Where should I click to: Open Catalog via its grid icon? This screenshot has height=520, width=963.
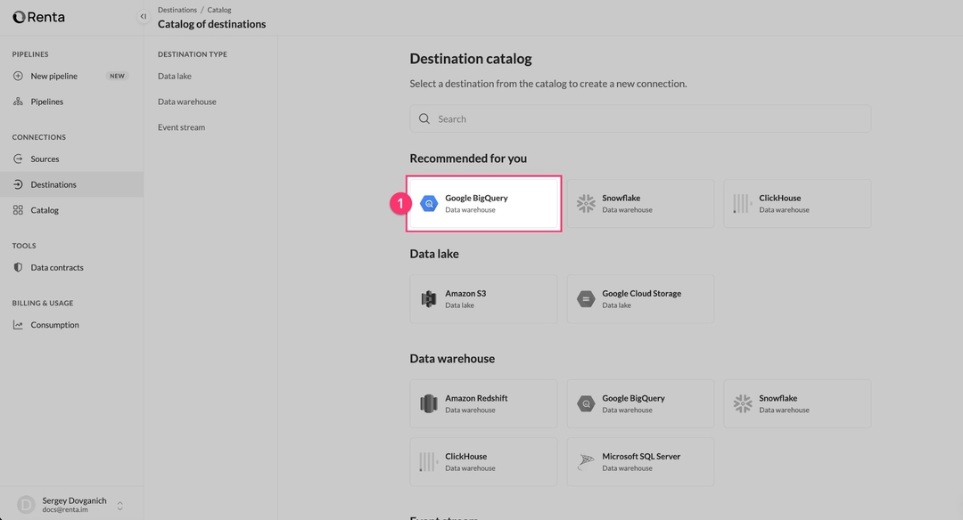coord(19,209)
